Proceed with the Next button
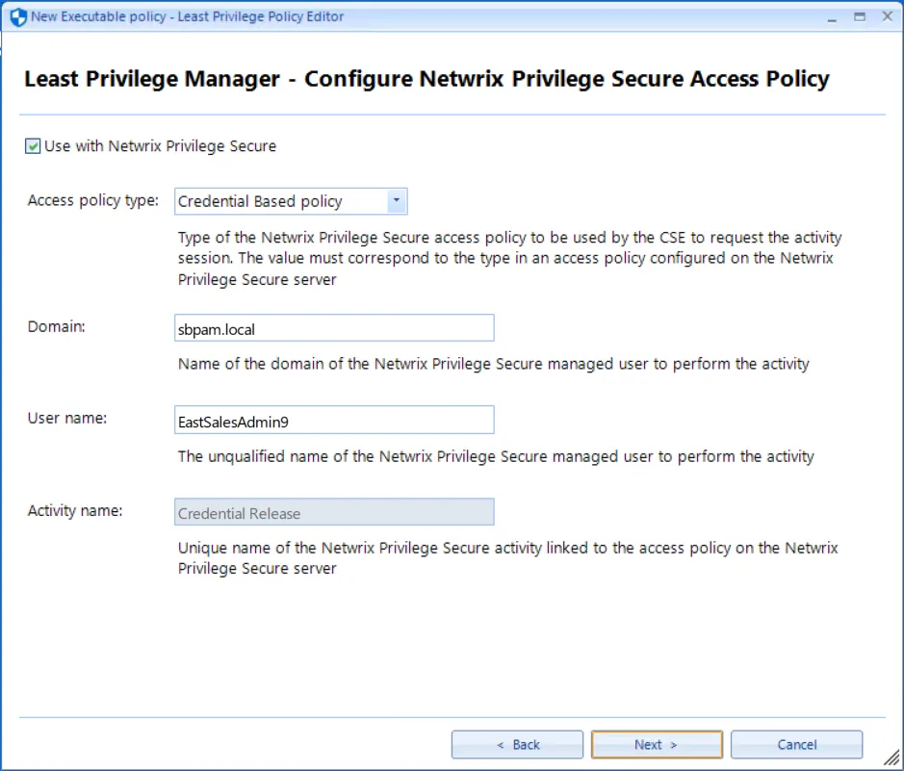The width and height of the screenshot is (904, 771). coord(657,744)
